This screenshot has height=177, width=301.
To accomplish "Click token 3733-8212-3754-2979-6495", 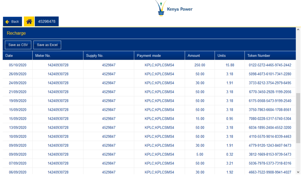I will pyautogui.click(x=270, y=83).
